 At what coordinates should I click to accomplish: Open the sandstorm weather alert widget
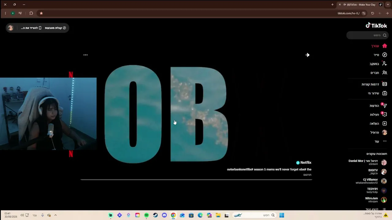coord(375,215)
